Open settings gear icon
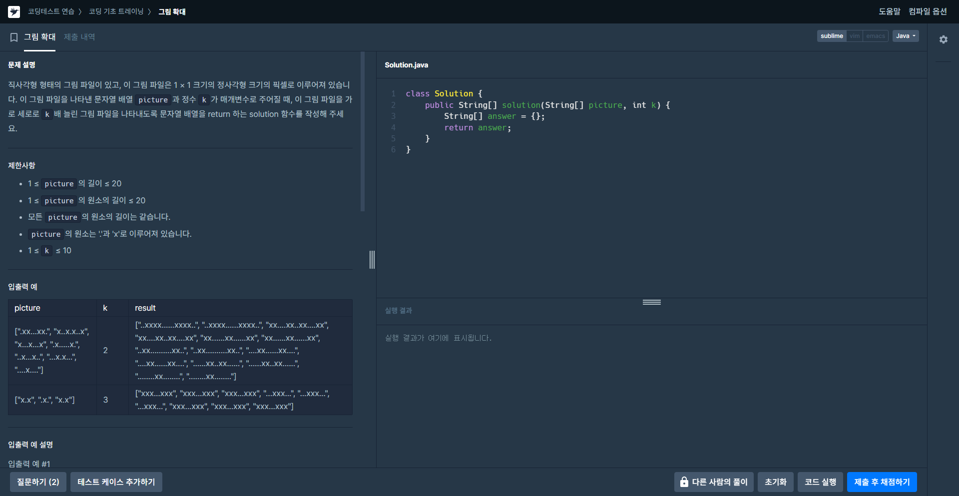Image resolution: width=959 pixels, height=496 pixels. 943,39
